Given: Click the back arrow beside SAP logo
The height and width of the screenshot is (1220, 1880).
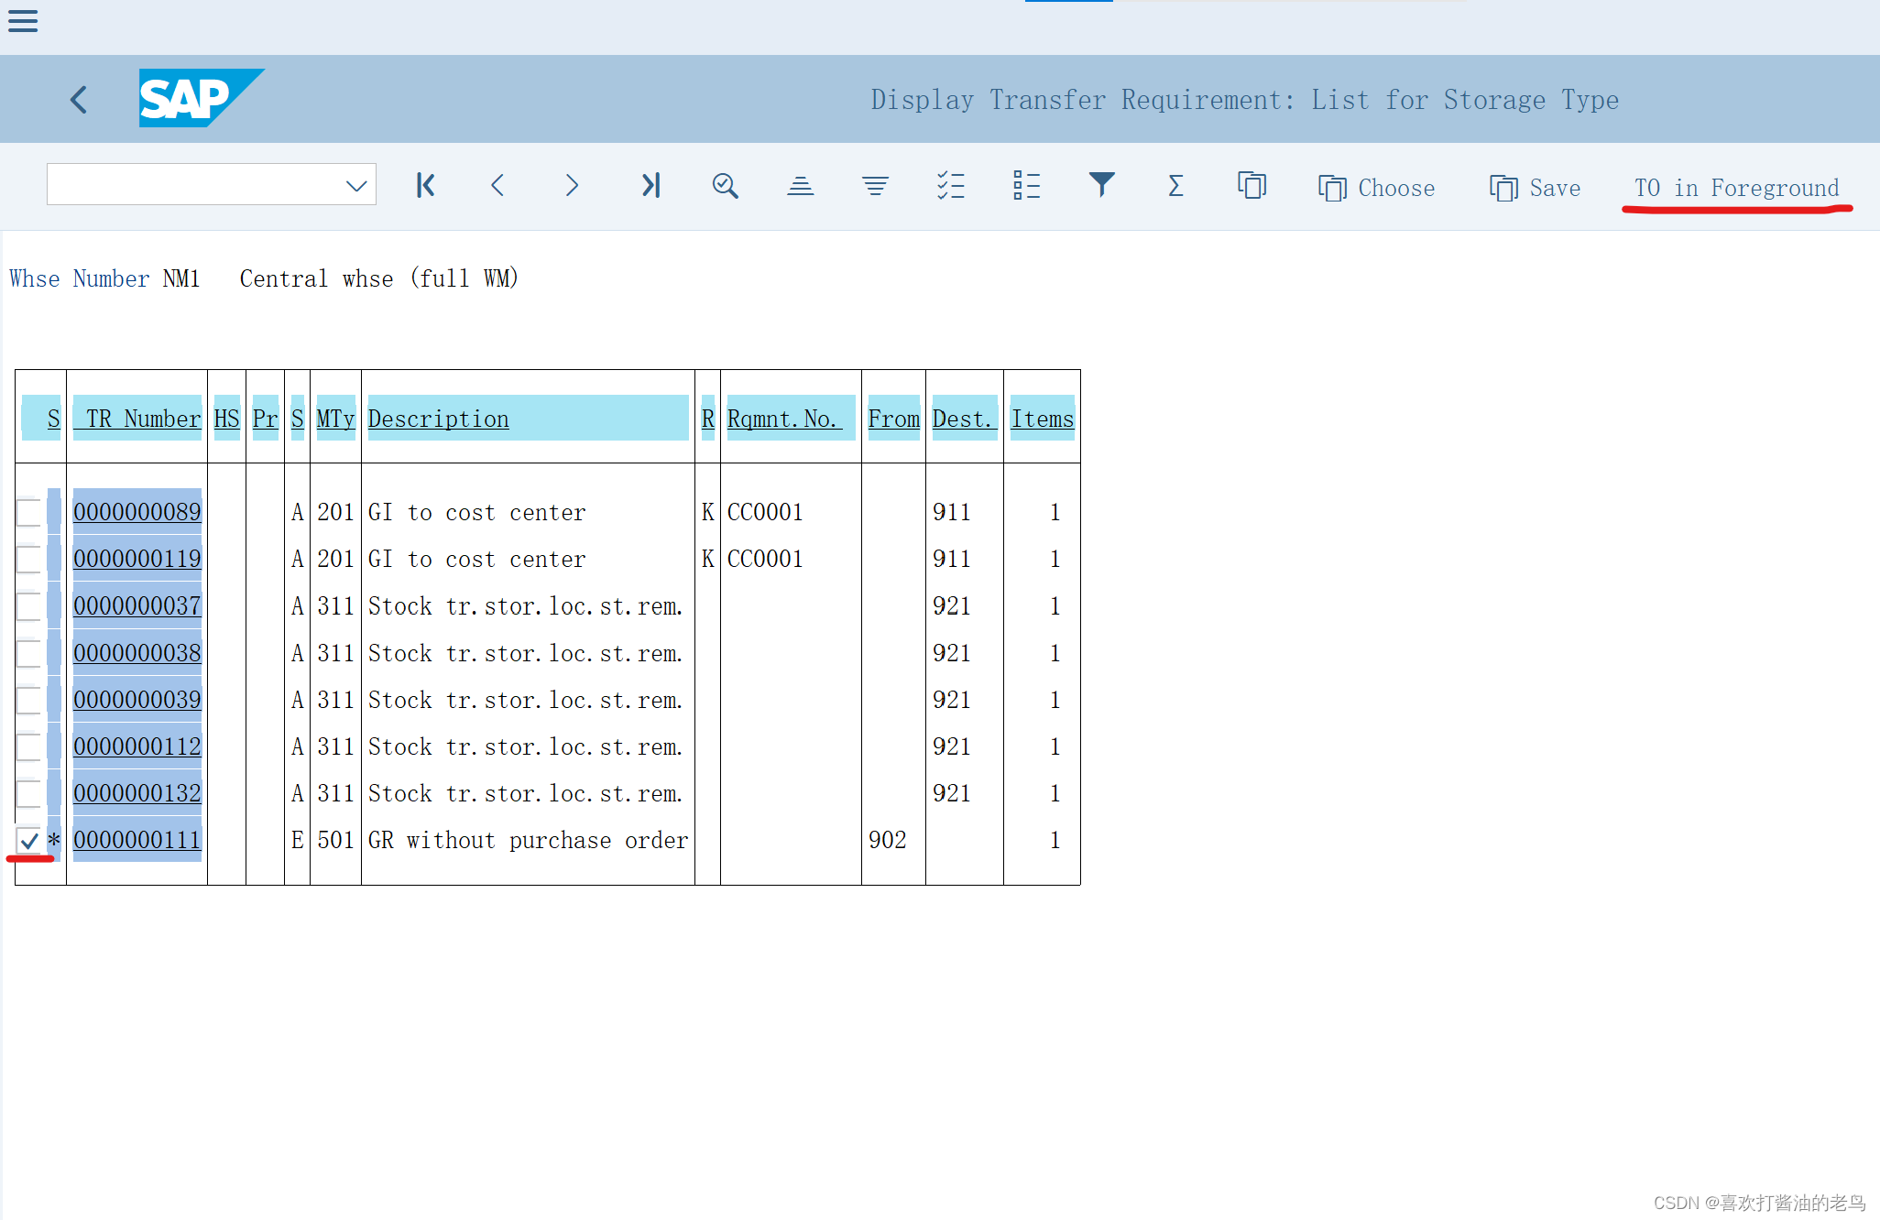Looking at the screenshot, I should 79,99.
